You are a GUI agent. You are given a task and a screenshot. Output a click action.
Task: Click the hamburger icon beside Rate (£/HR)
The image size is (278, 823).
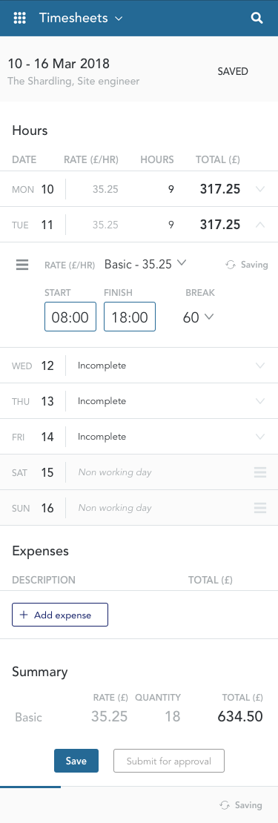click(x=22, y=265)
